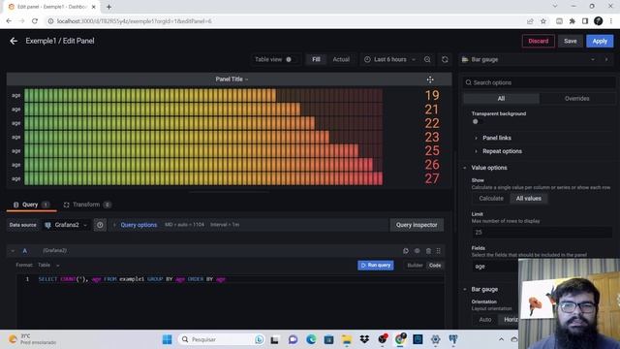The image size is (620, 349).
Task: Switch to the Query tab
Action: (32, 205)
